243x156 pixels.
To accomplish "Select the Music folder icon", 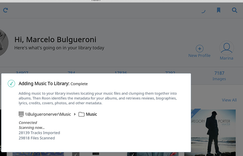I will pyautogui.click(x=81, y=114).
